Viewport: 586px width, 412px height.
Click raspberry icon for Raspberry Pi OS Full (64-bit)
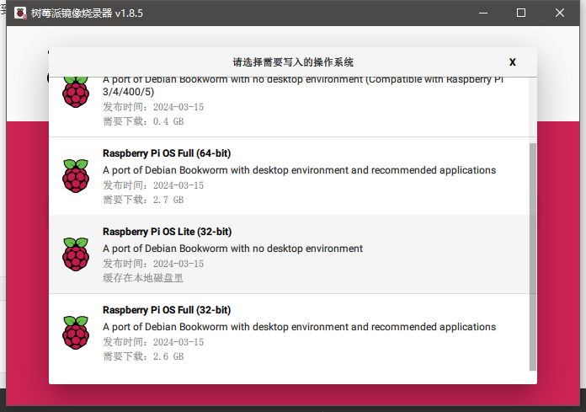76,176
